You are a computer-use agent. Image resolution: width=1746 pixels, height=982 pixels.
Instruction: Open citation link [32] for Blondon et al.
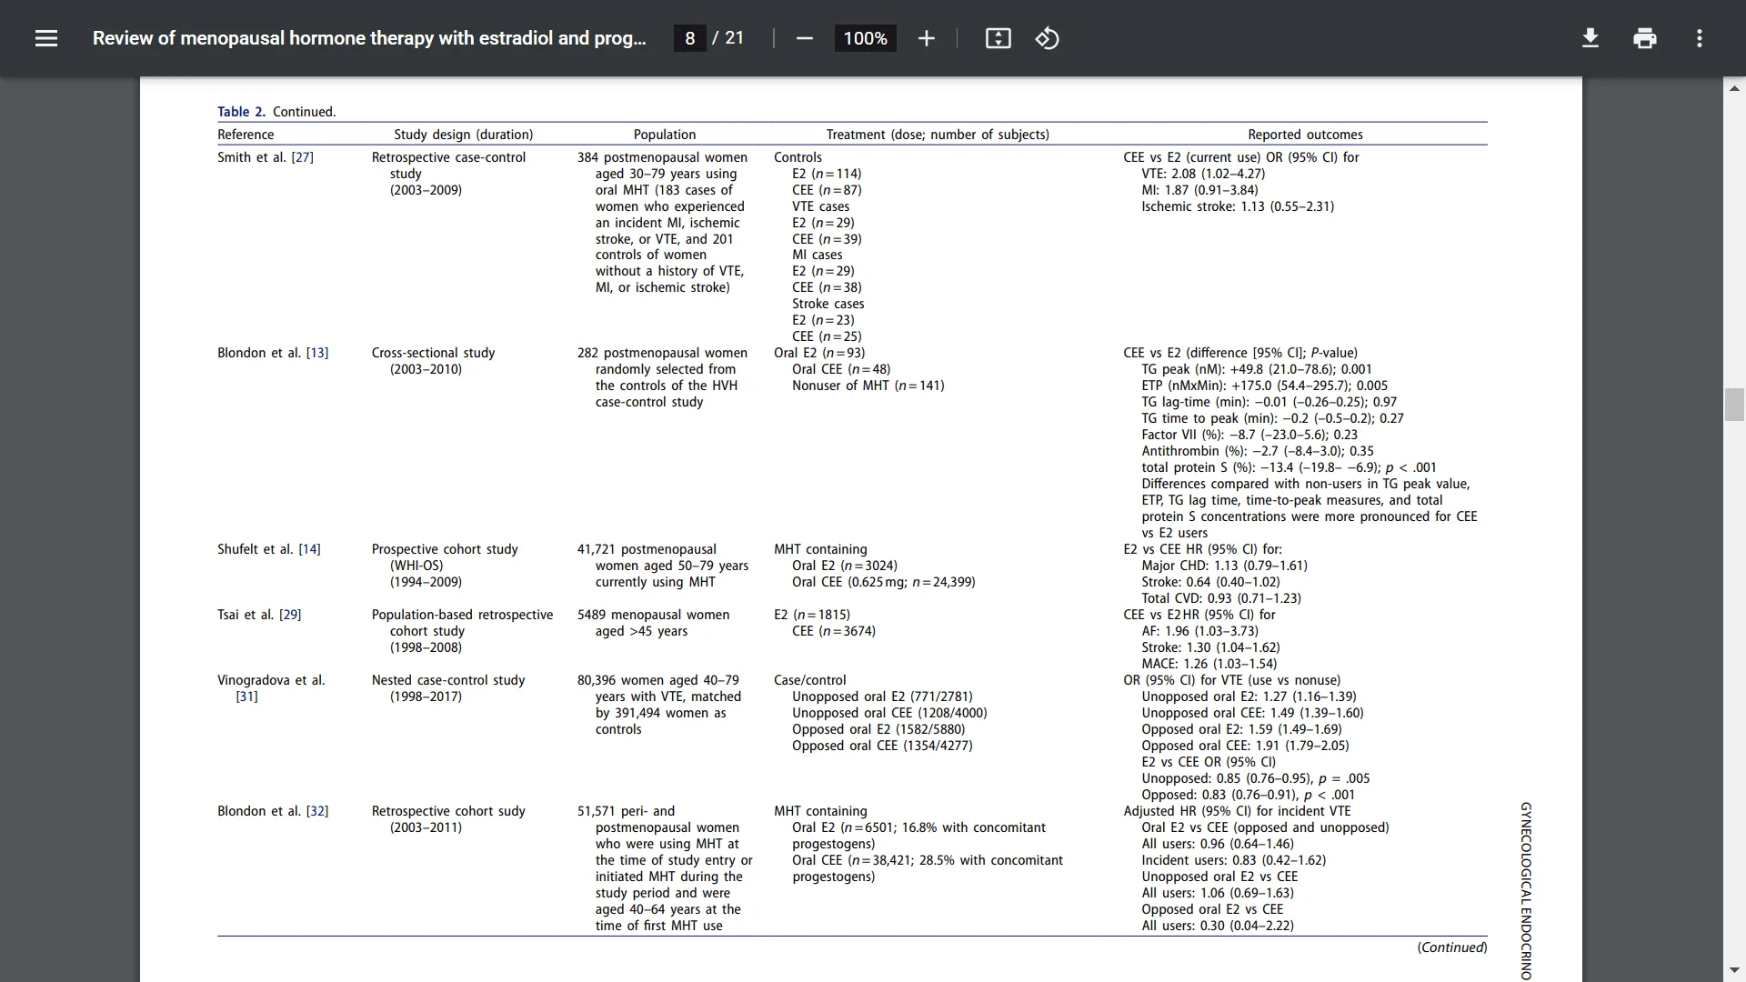316,811
